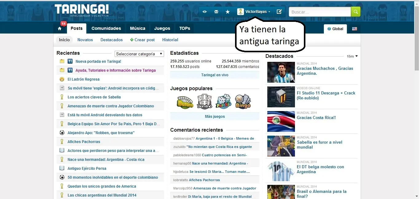Click the Costa Rica flag thumbnail
Image resolution: width=420 pixels, height=199 pixels.
(281, 121)
